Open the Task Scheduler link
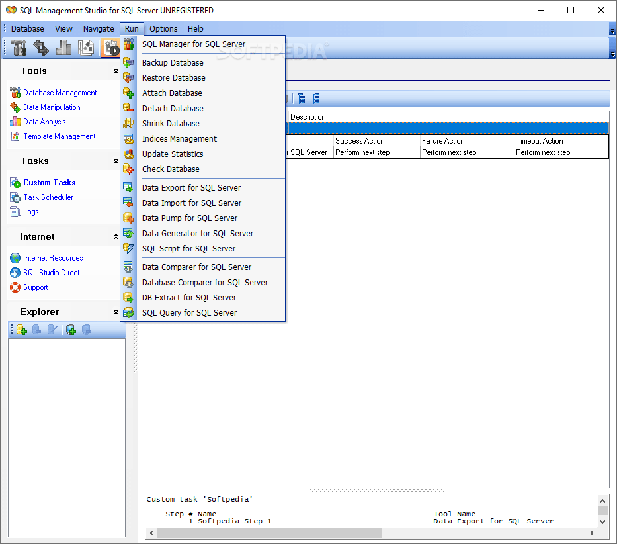Screen dimensions: 617x544 (48, 197)
